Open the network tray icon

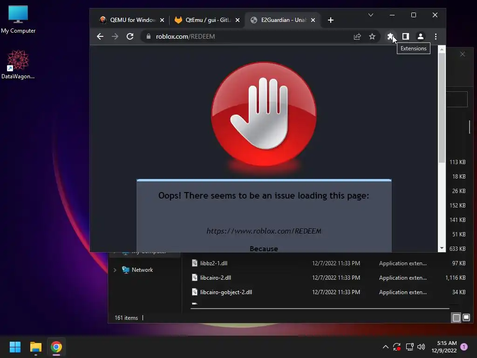410,347
